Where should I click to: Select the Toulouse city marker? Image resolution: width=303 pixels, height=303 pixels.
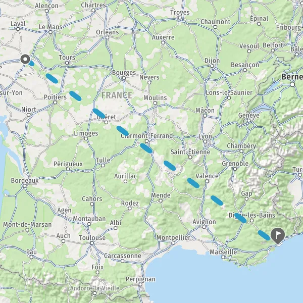point(92,243)
